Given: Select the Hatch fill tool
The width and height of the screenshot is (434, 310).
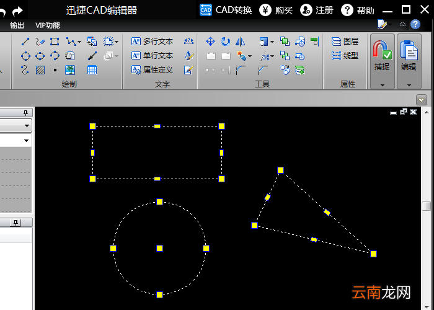Looking at the screenshot, I should 40,70.
